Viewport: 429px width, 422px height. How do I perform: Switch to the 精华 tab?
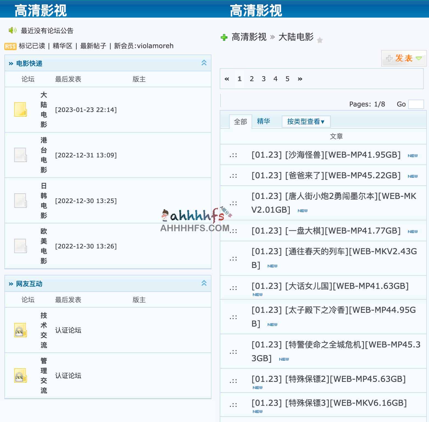click(x=263, y=121)
